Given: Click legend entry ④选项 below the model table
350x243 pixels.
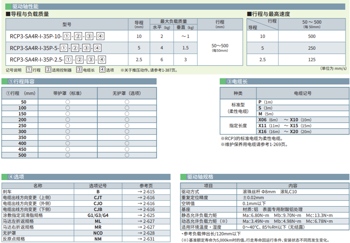Looking at the screenshot, I should [107, 70].
